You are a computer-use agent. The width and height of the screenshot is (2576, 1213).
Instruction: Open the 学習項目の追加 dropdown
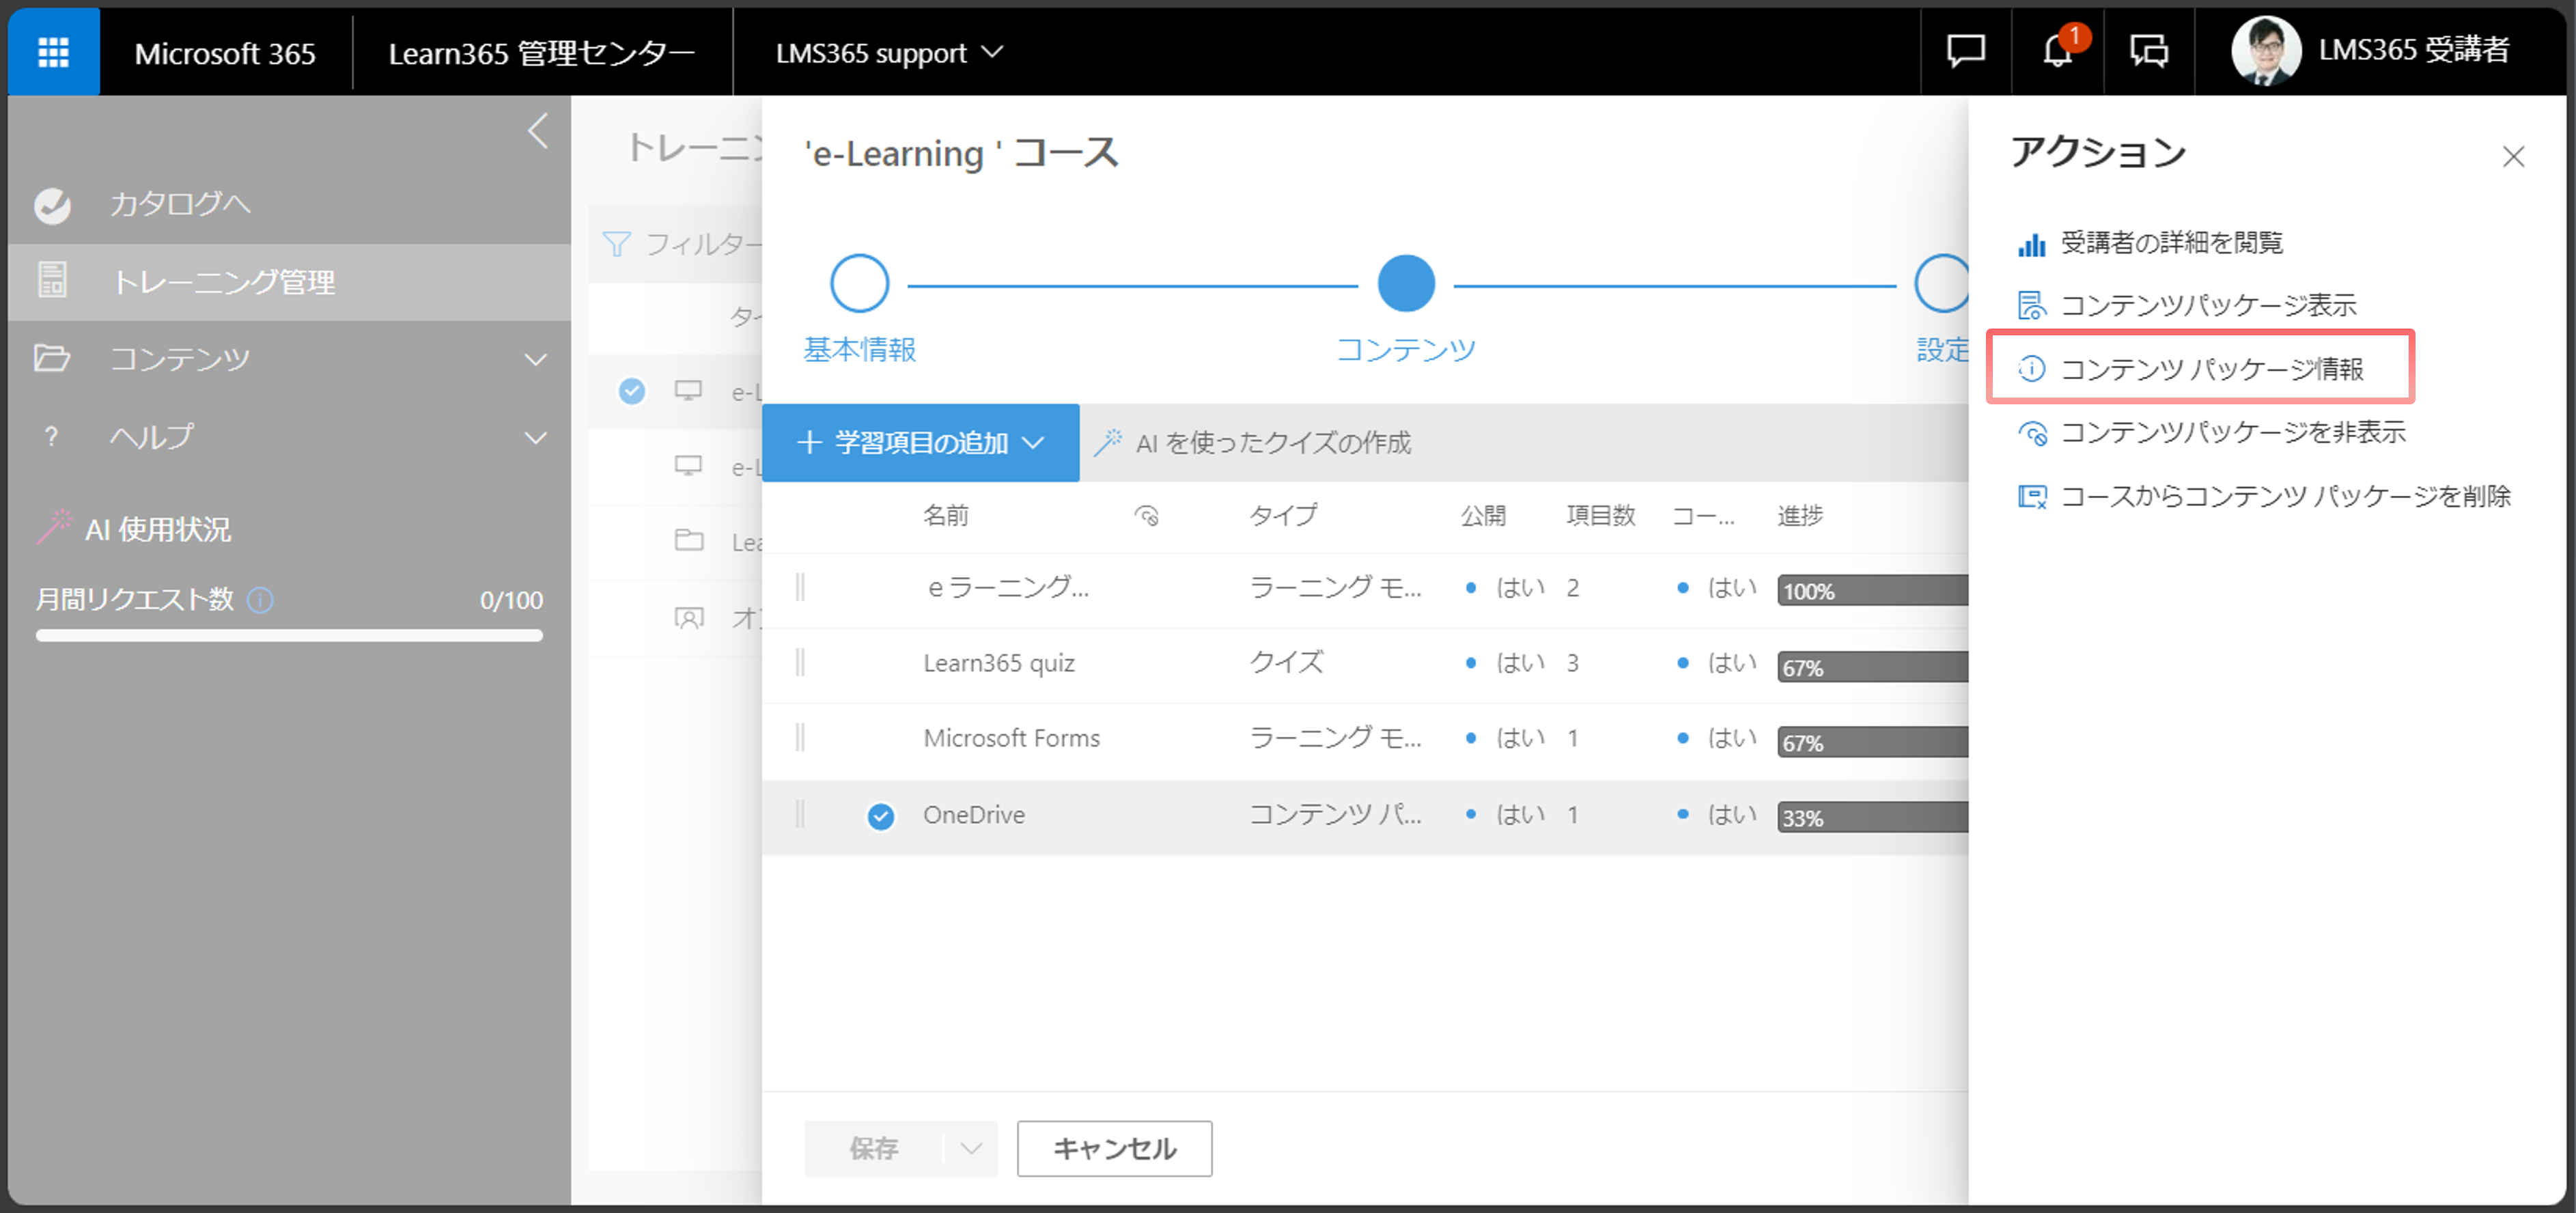pos(920,442)
